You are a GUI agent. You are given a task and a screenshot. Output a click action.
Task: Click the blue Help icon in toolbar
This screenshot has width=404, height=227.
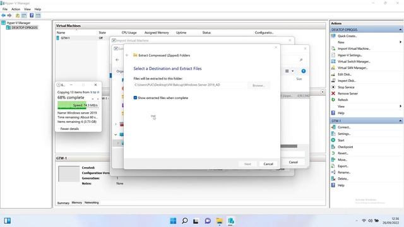click(x=32, y=15)
